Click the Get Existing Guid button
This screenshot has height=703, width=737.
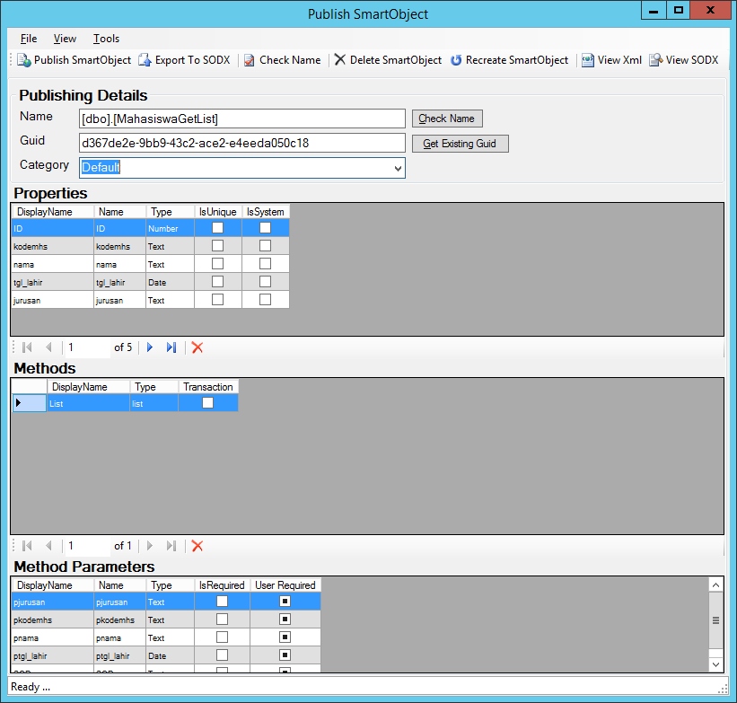tap(460, 144)
